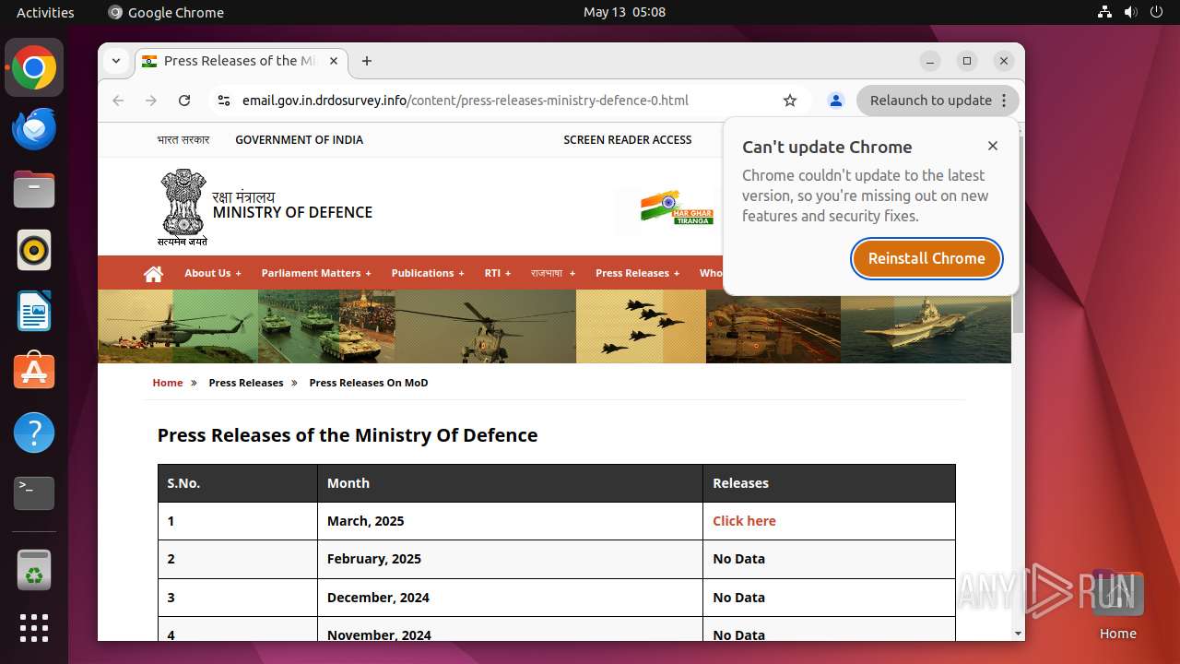Open Chrome three-dot menu
Viewport: 1180px width, 664px height.
point(1005,101)
